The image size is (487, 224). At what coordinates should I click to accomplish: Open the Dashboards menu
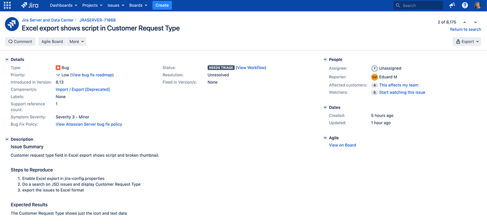click(63, 5)
